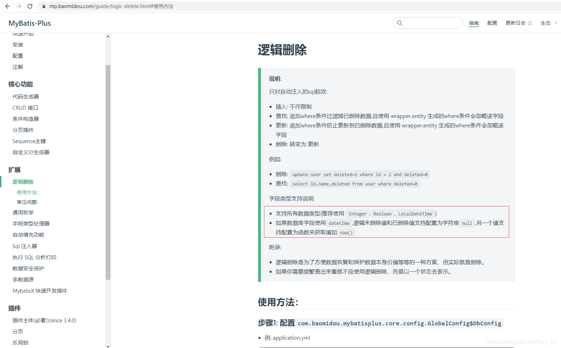The width and height of the screenshot is (561, 348).
Task: Click the 扩展 sidebar group heading
Action: [x=15, y=170]
